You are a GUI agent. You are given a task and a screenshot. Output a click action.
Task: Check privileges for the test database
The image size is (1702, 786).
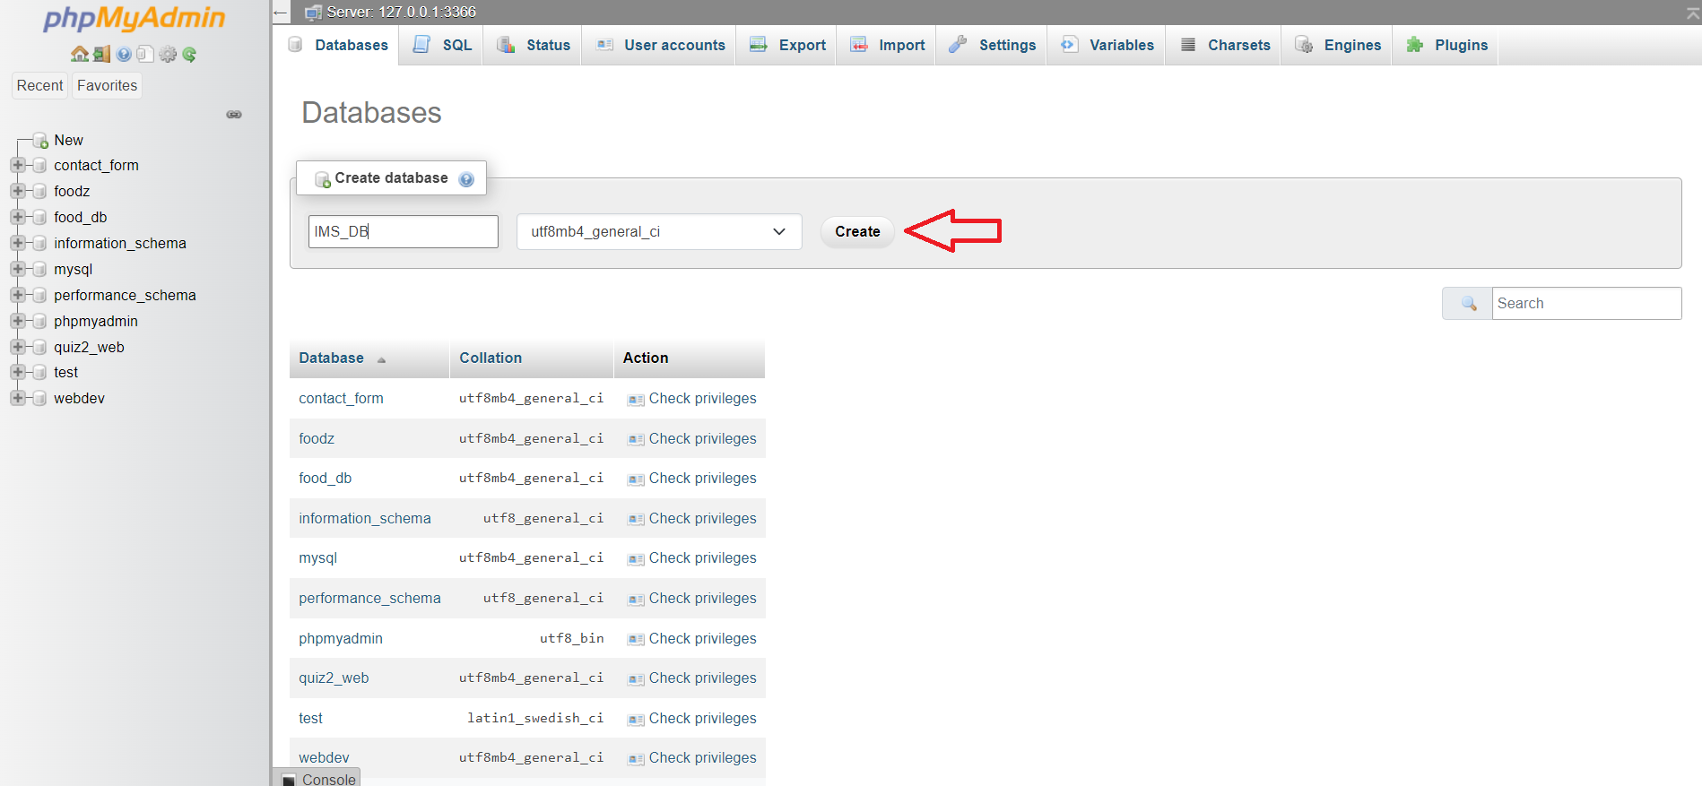(x=692, y=719)
